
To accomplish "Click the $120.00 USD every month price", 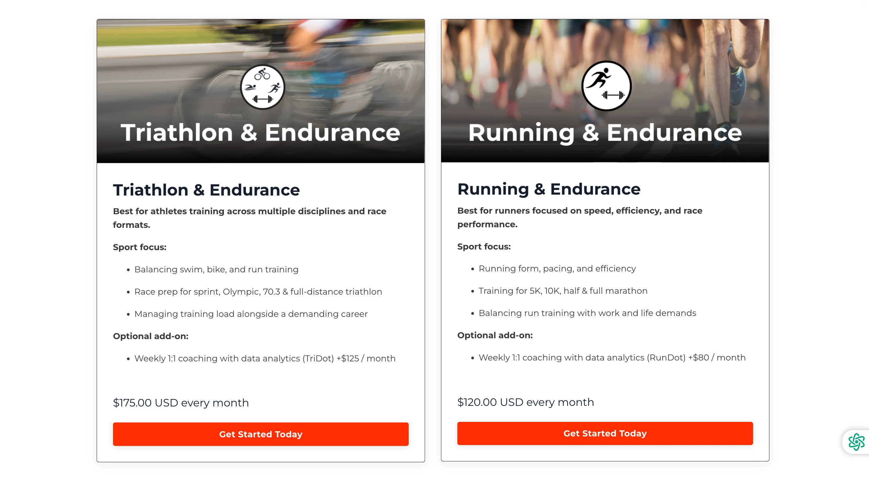I will [x=525, y=402].
